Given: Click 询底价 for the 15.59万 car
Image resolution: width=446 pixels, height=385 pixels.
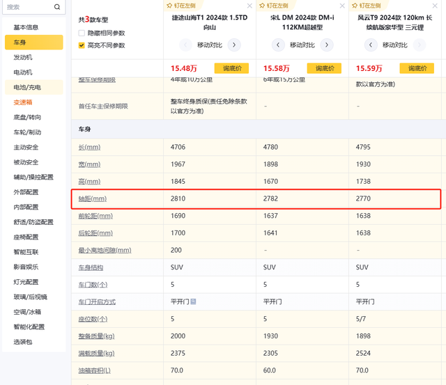Looking at the screenshot, I should point(417,68).
